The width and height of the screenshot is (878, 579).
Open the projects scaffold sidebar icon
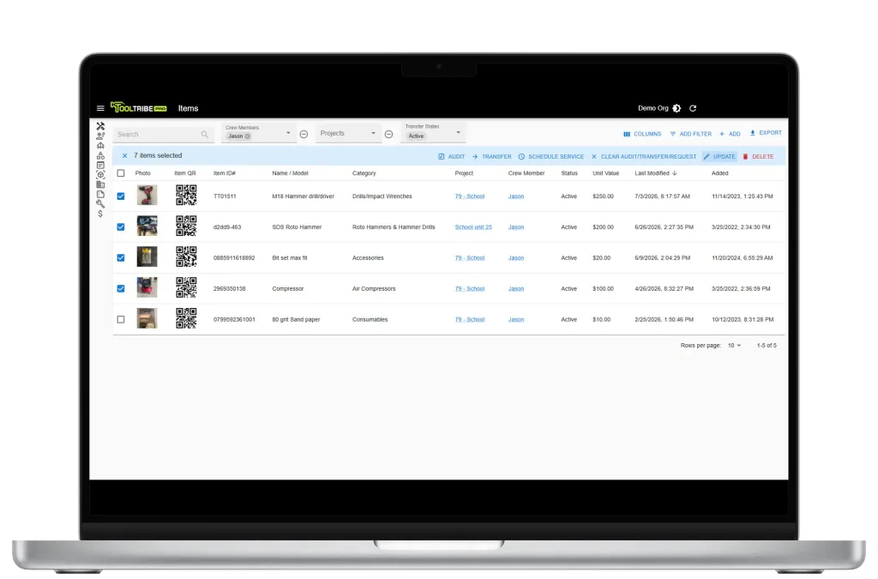click(100, 146)
